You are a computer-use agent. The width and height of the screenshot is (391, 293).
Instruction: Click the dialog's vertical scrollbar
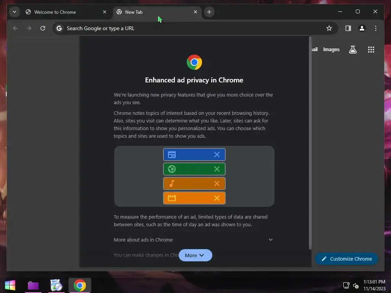[x=310, y=143]
